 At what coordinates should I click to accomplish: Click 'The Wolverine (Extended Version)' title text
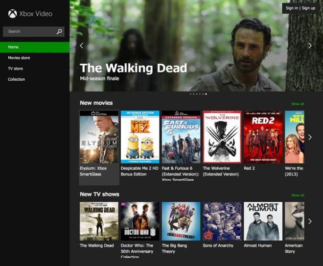tap(221, 171)
